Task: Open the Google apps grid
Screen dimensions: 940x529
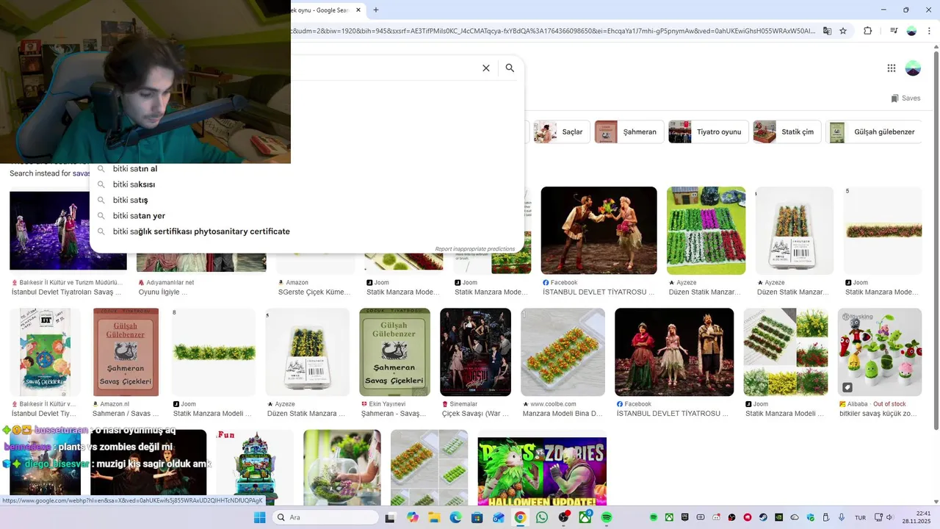Action: point(891,68)
